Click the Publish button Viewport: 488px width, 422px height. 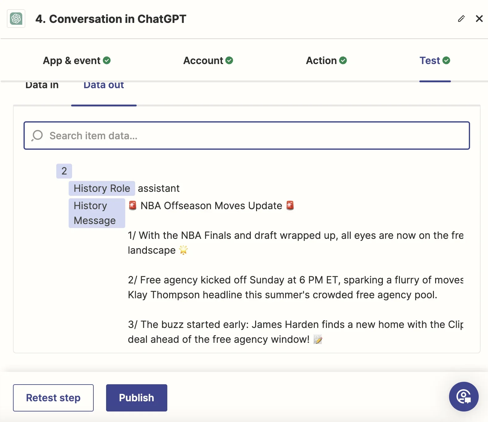136,398
